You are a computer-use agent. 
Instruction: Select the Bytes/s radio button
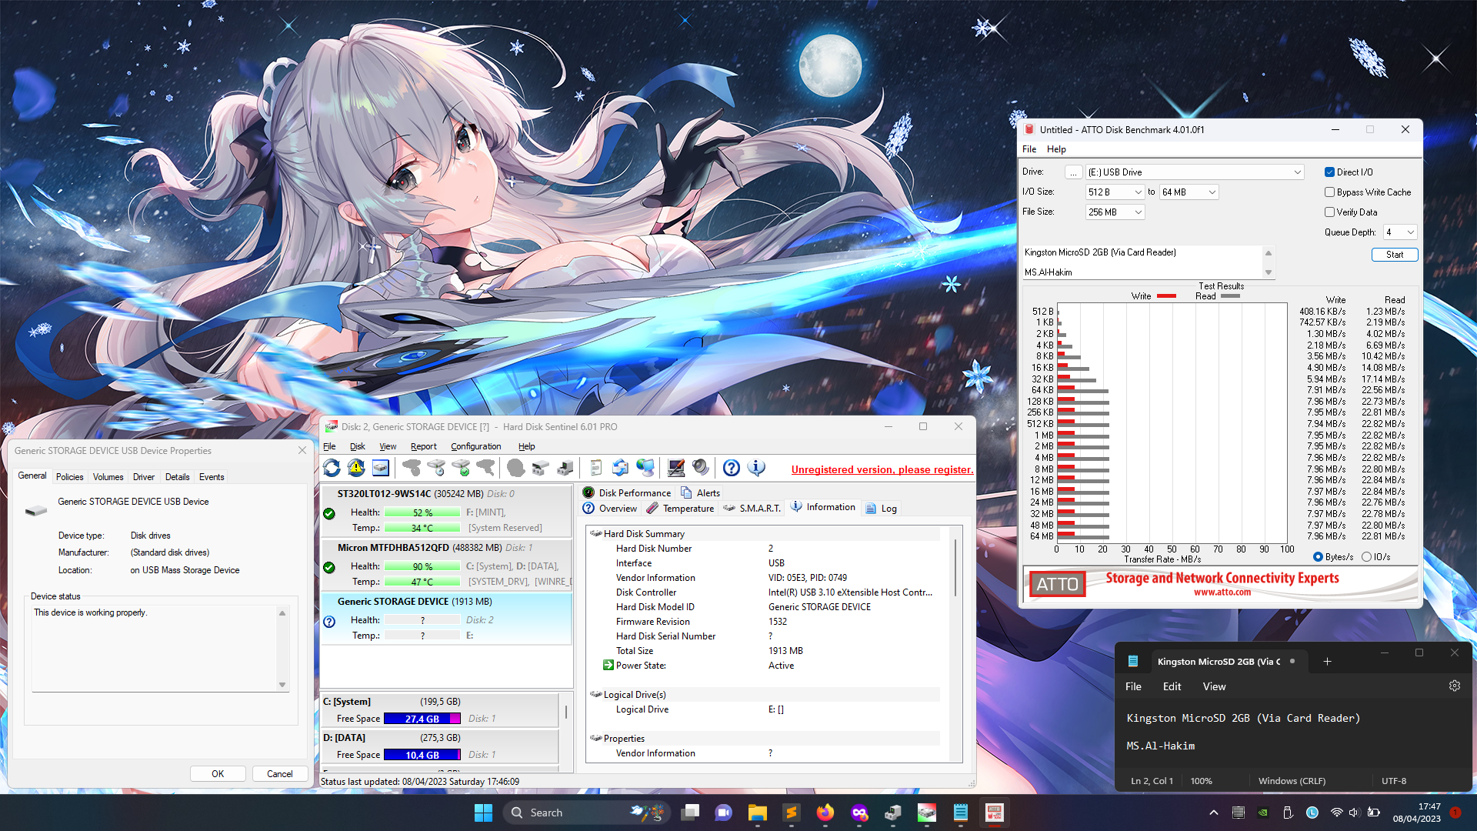1318,557
